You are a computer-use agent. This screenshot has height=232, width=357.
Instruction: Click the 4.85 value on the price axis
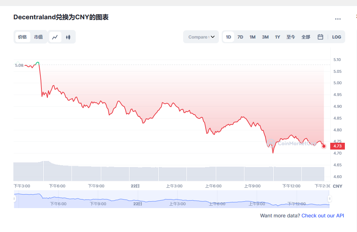tap(337, 118)
